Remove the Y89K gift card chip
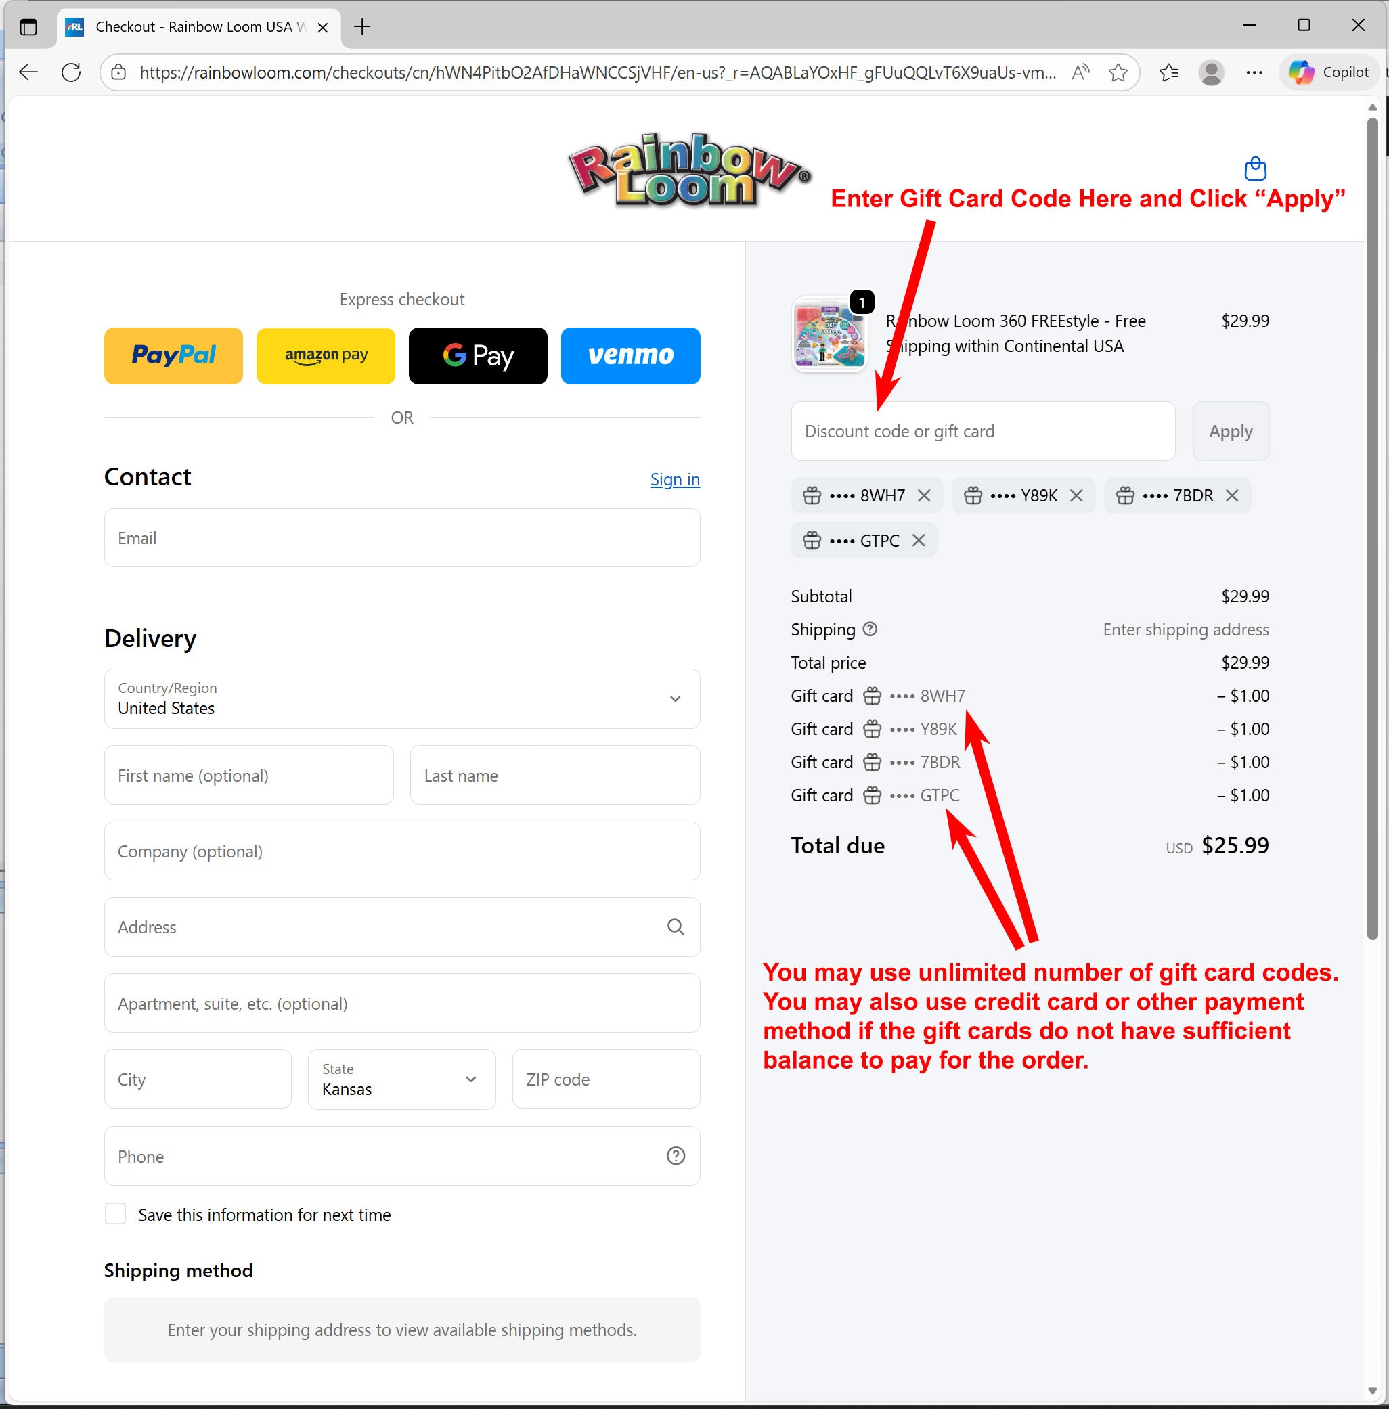The height and width of the screenshot is (1409, 1389). (x=1076, y=496)
